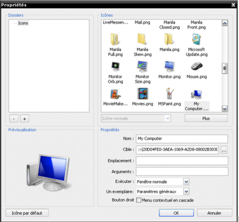Enable Menu contextuel en cascade checkbox
Viewport: 239px width, 222px height.
(139, 200)
